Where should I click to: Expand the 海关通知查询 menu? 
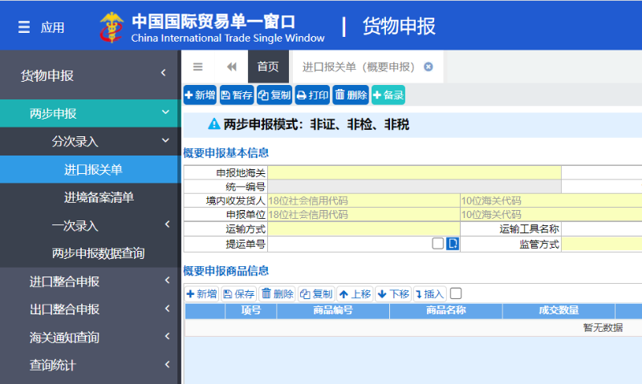tap(91, 337)
